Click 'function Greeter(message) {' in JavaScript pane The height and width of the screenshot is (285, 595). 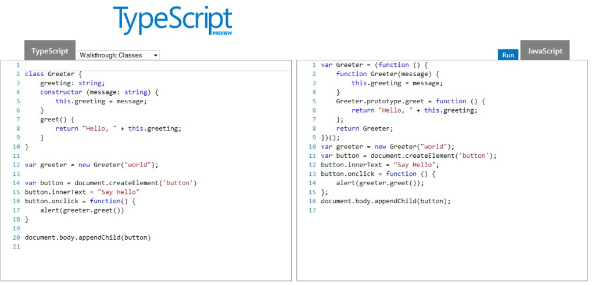[x=388, y=74]
